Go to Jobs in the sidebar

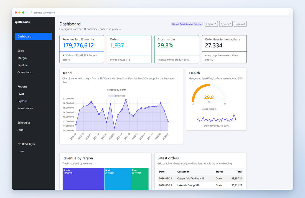[x=20, y=130]
